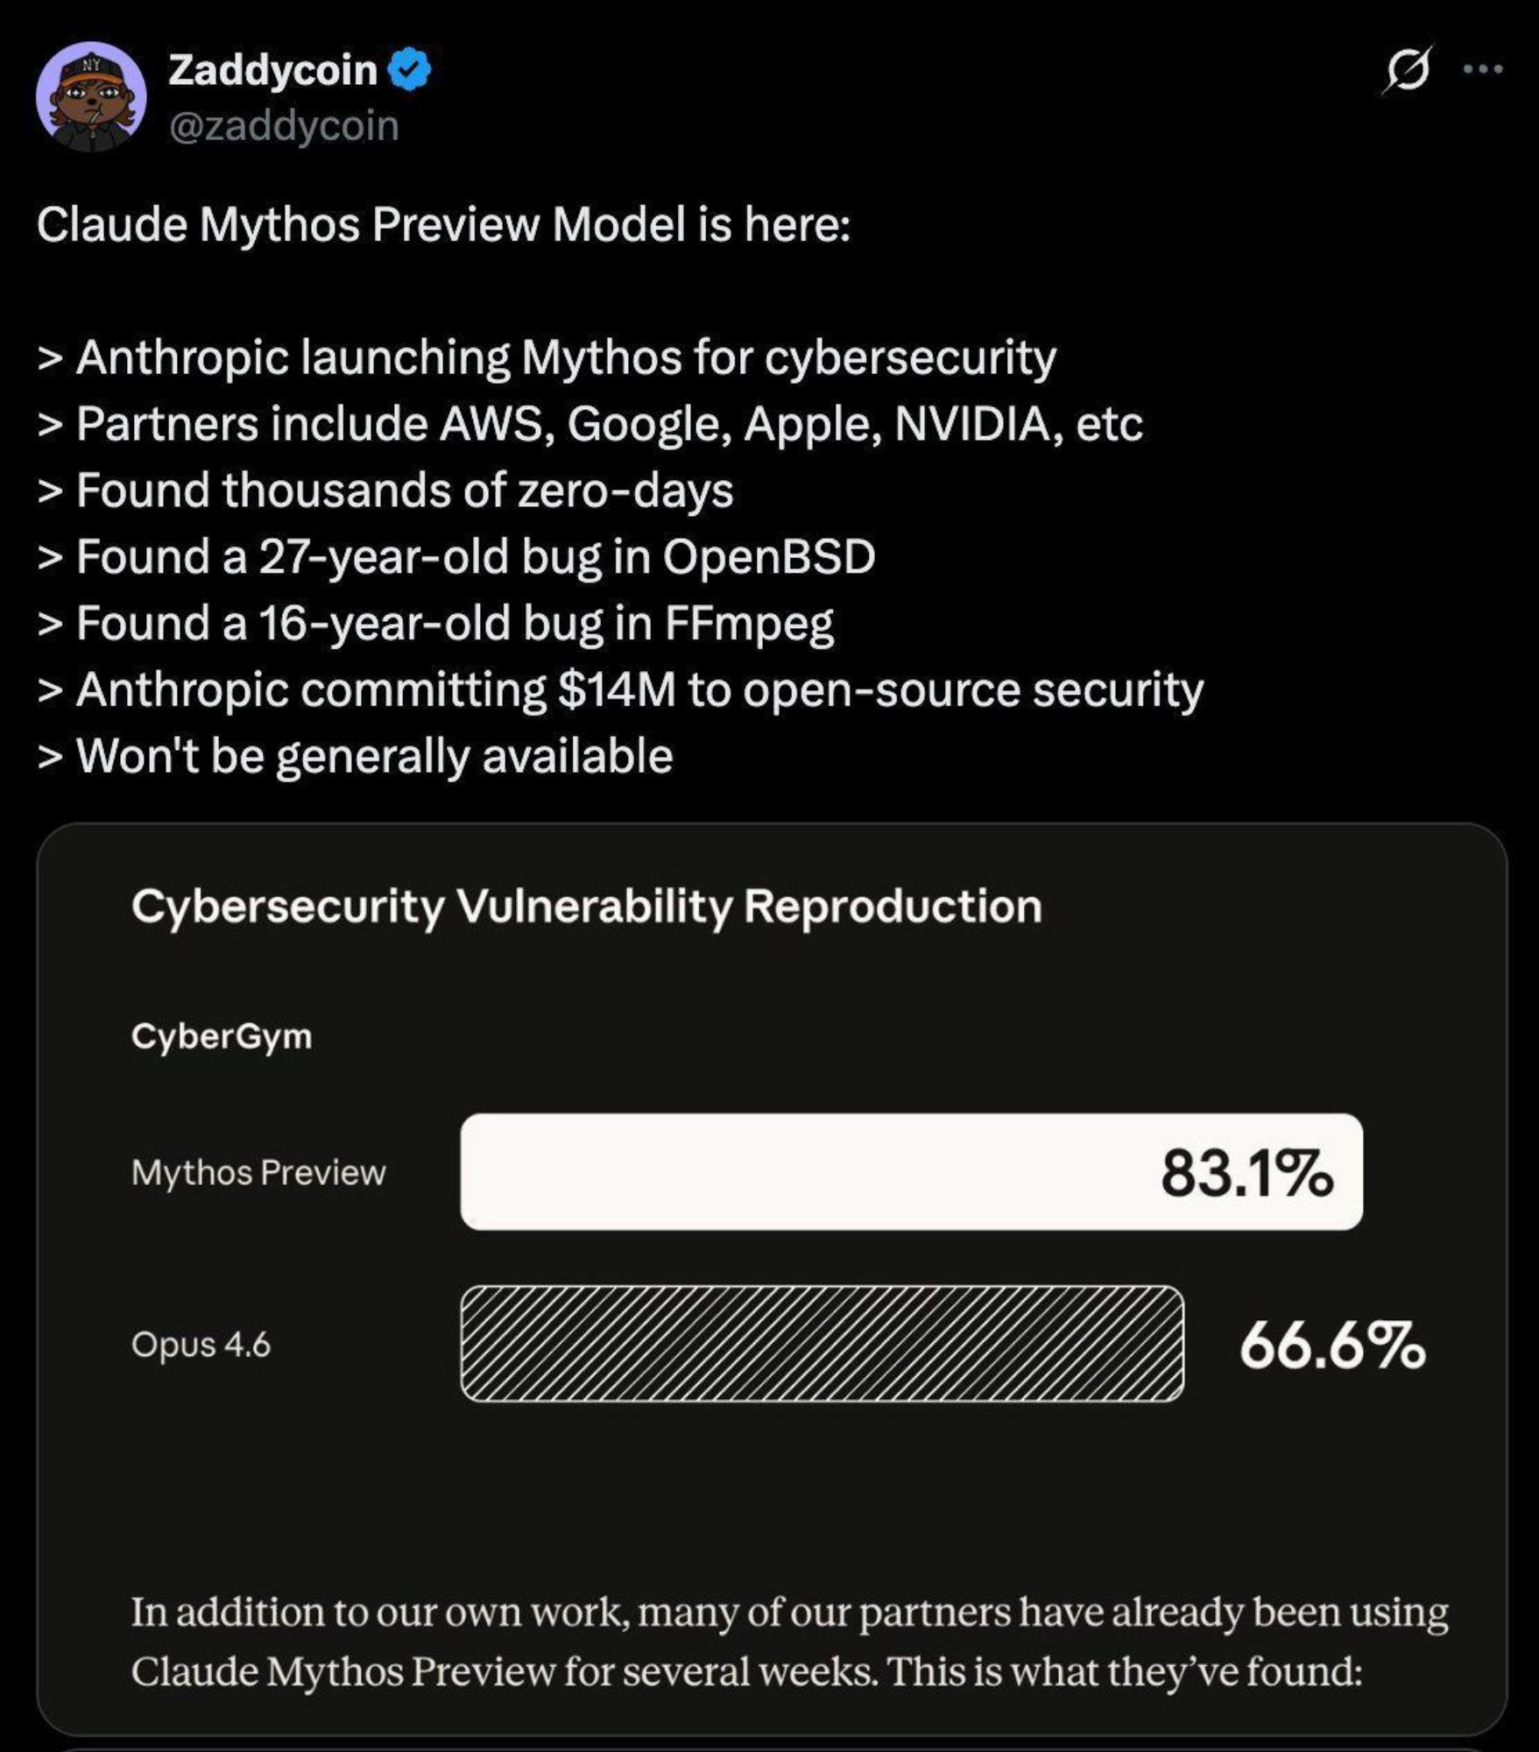
Task: Click the 66.6% score label
Action: (1331, 1346)
